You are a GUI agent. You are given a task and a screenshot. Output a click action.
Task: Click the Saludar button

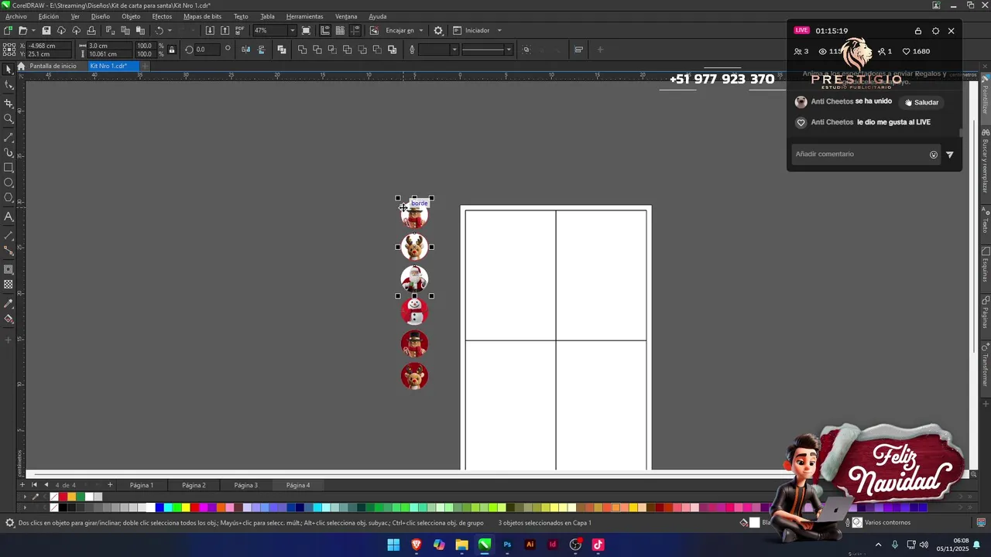[x=921, y=102]
